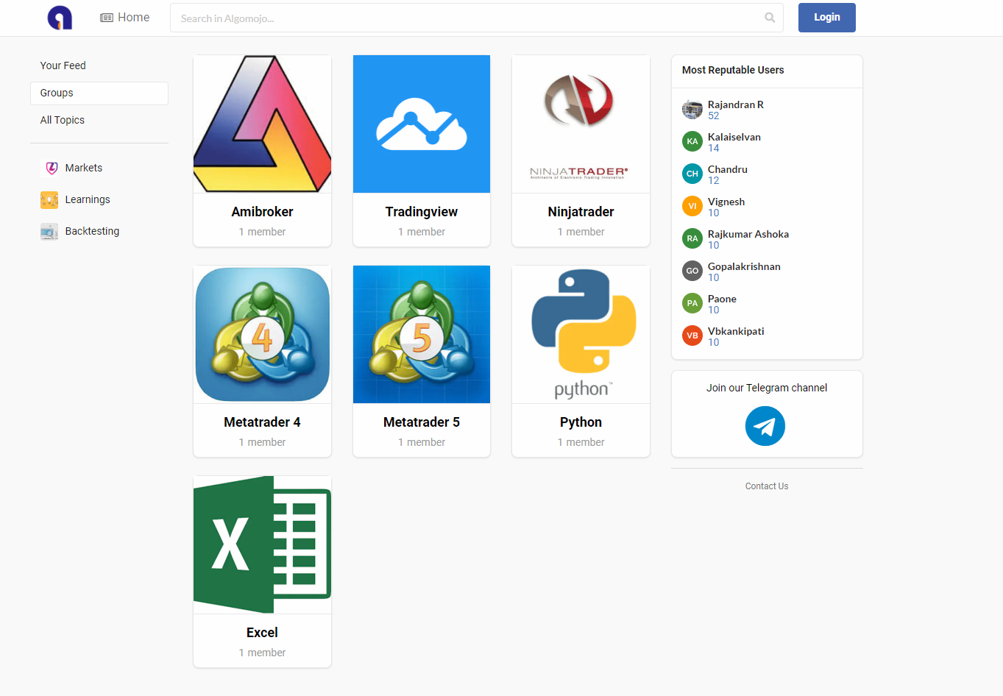Open the Python group logo
This screenshot has width=1003, height=696.
[x=581, y=335]
